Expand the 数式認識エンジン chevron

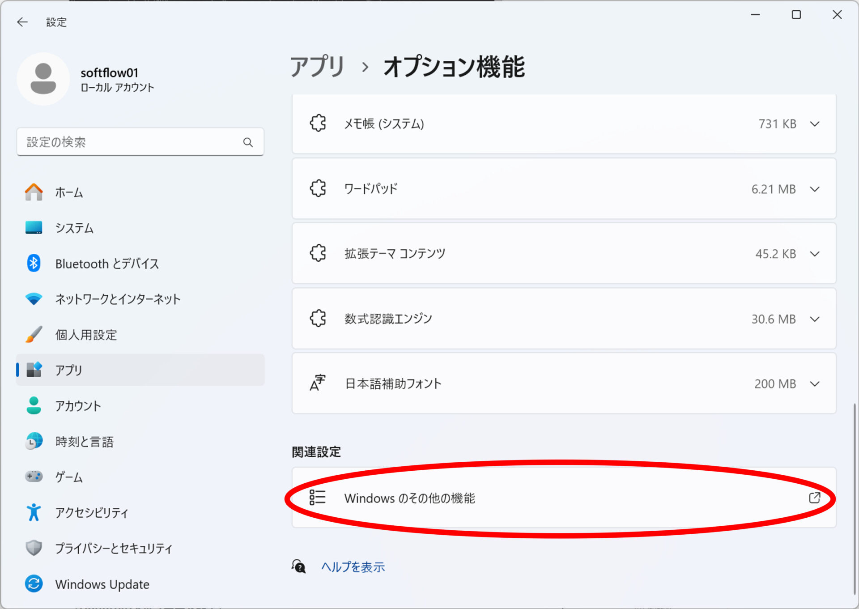tap(815, 319)
